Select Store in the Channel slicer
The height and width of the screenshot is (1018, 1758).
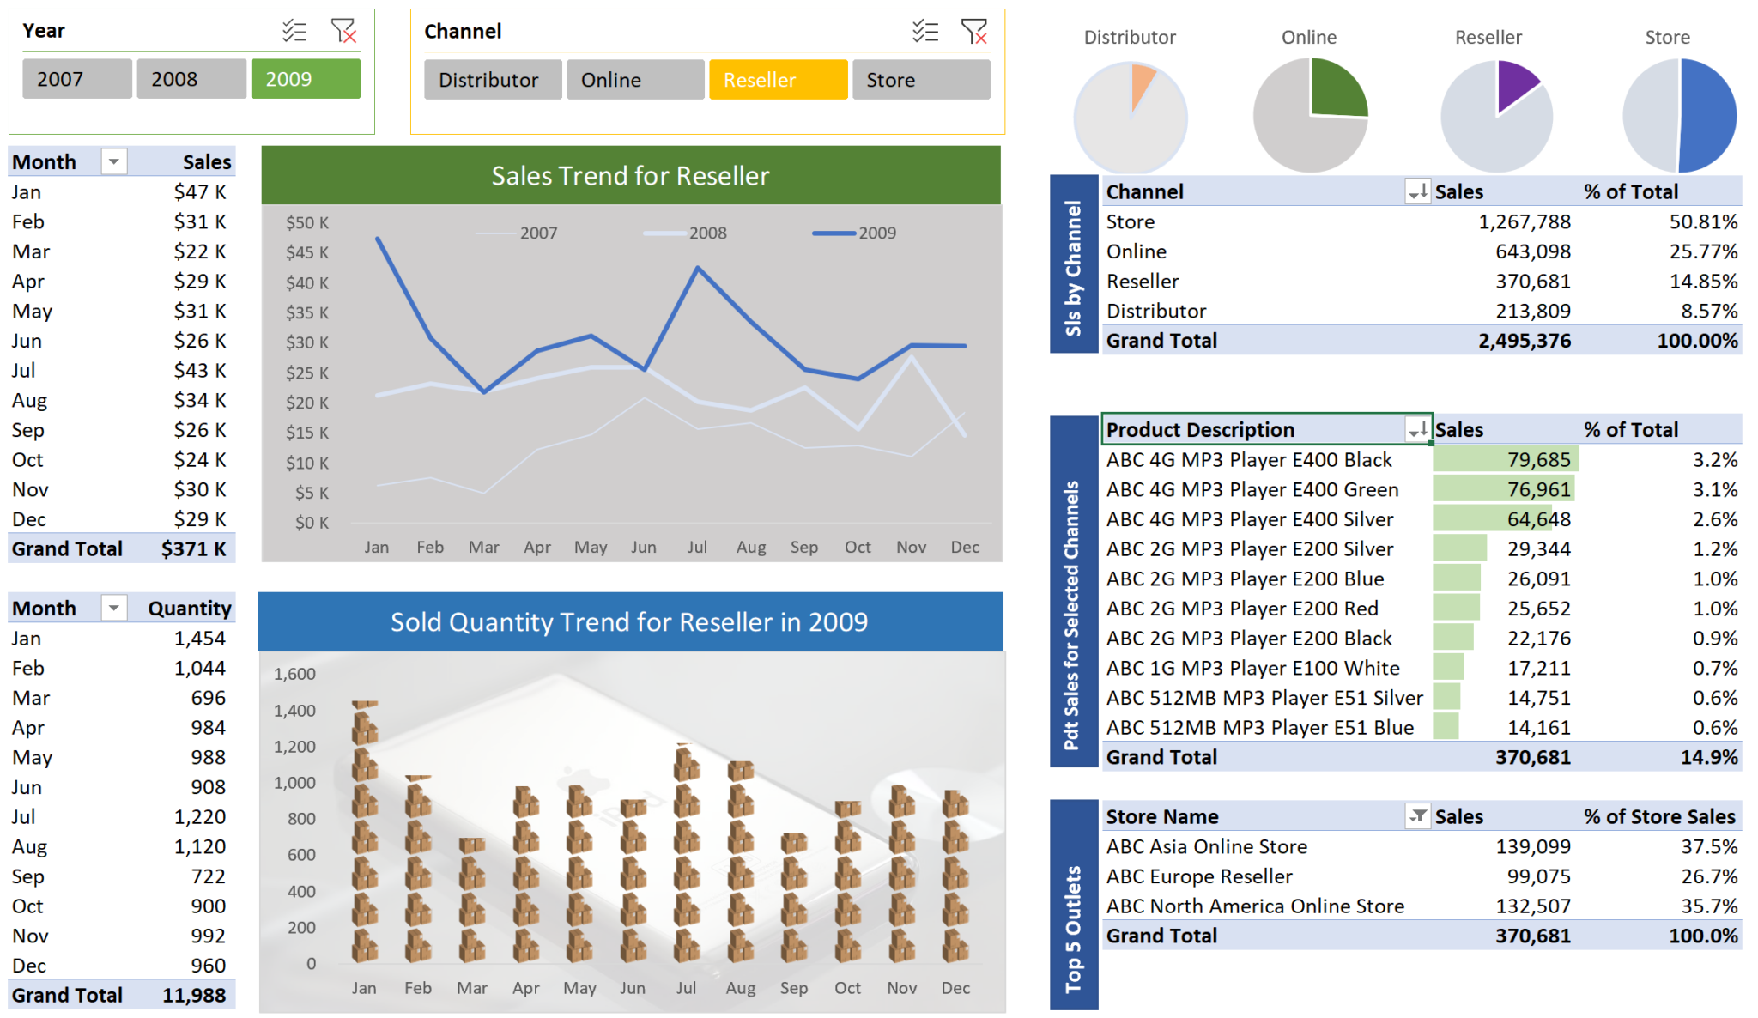[920, 80]
